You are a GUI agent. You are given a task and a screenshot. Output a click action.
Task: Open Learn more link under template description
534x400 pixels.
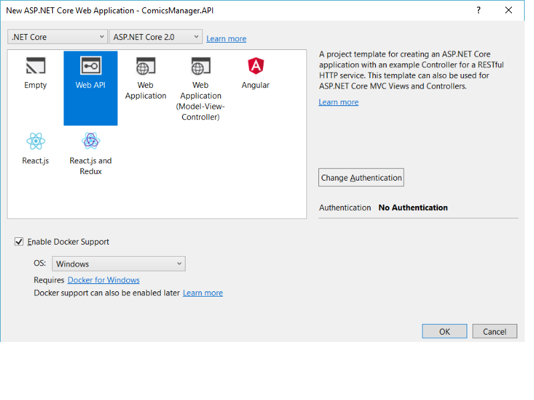[x=338, y=102]
